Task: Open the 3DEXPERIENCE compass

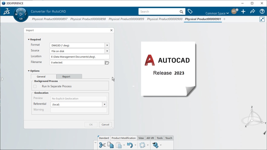Action: coord(21,14)
